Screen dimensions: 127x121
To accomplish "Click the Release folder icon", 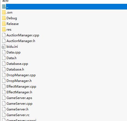I will 4,24.
